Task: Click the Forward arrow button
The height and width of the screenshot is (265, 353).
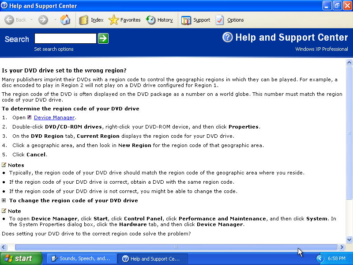Action: (43, 20)
